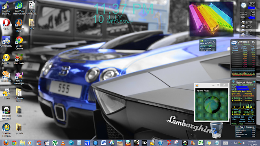Click the globe icon in Network Meter
Viewport: 260px width, 146px height.
point(254,82)
